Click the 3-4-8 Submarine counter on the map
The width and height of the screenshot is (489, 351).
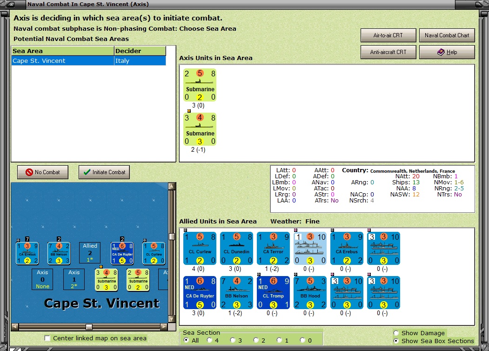coord(107,280)
